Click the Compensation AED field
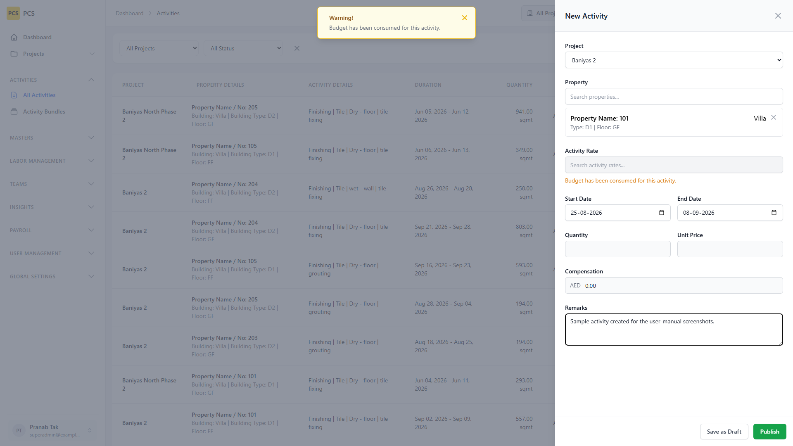793x446 pixels. [674, 285]
